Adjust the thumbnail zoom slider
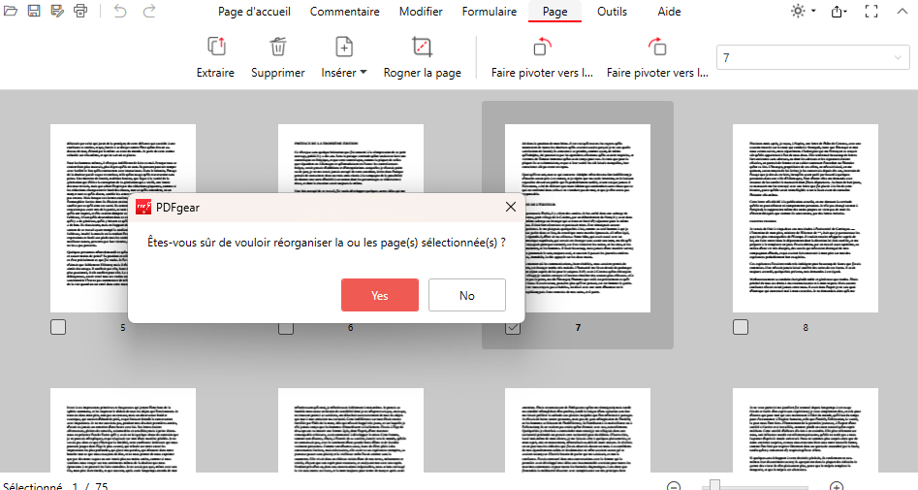The height and width of the screenshot is (490, 918). click(713, 485)
